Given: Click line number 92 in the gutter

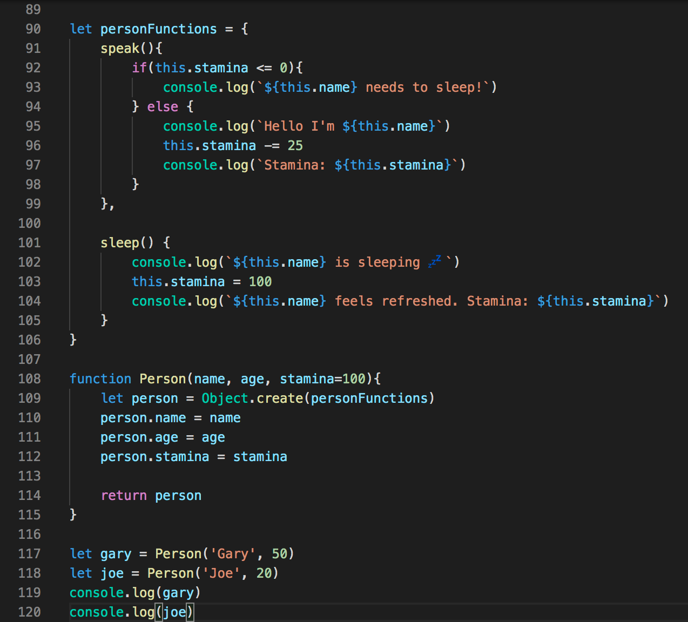Looking at the screenshot, I should coord(32,67).
